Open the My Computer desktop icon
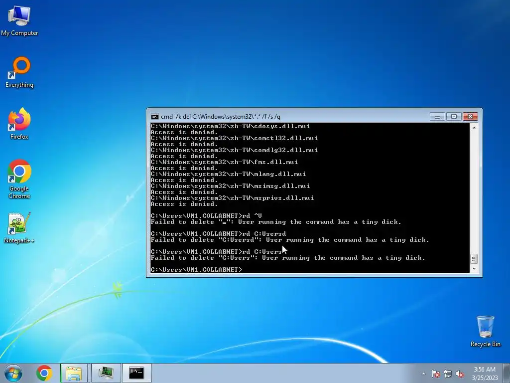Image resolution: width=510 pixels, height=383 pixels. point(19,20)
